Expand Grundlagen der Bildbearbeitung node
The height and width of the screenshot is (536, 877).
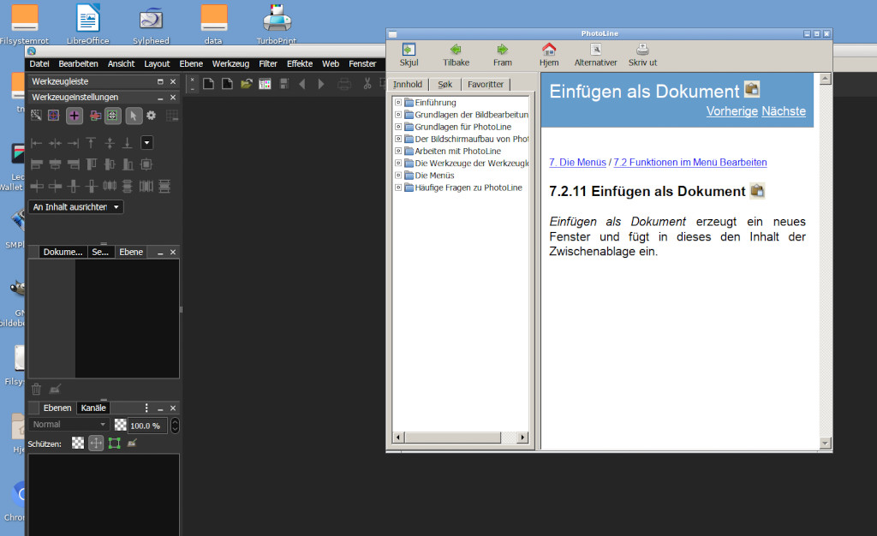tap(397, 115)
